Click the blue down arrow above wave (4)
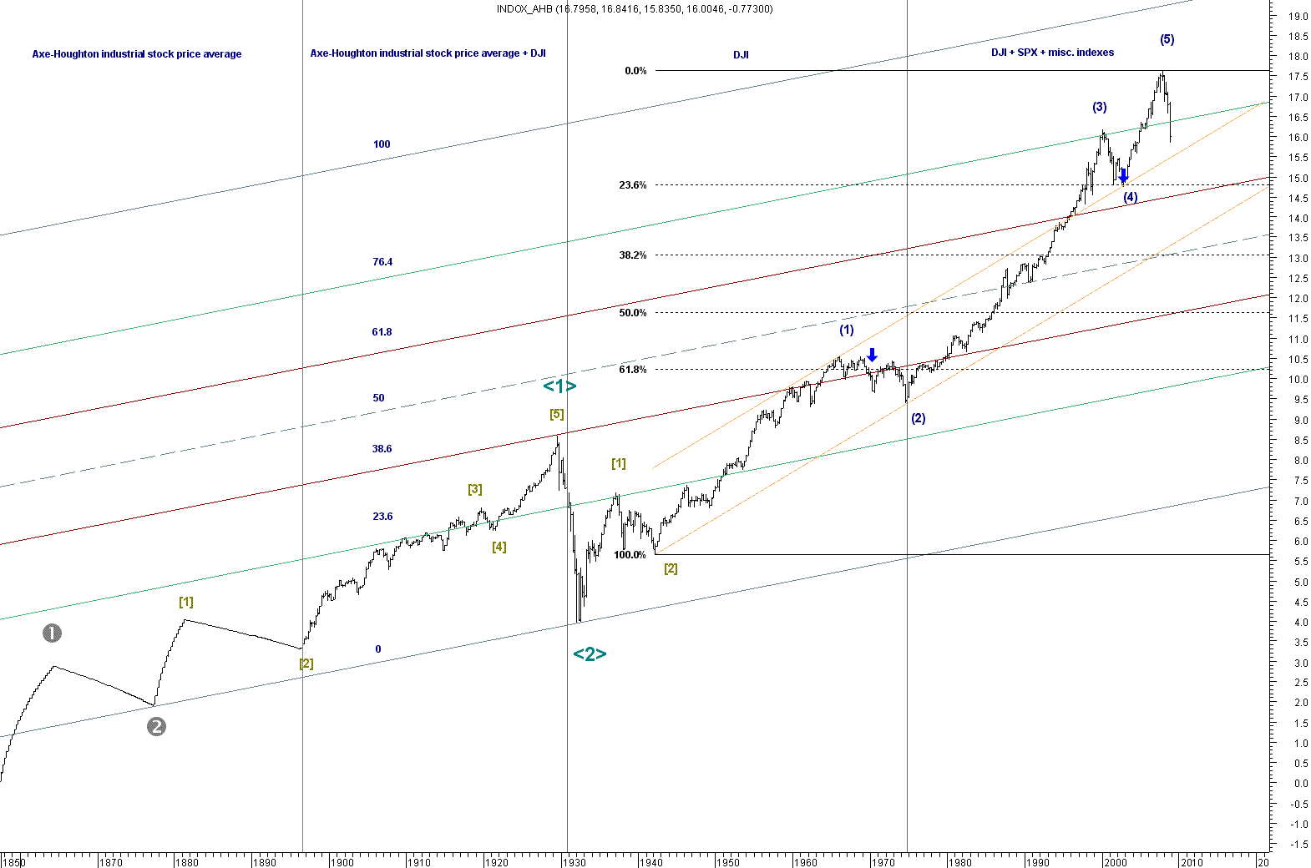1311x868 pixels. point(1123,175)
